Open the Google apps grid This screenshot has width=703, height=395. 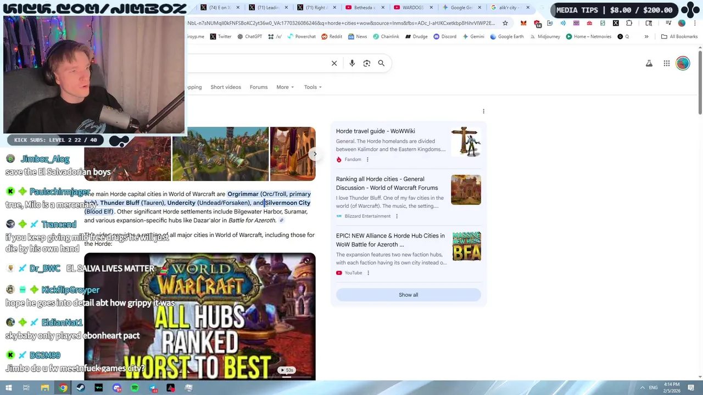(x=667, y=63)
